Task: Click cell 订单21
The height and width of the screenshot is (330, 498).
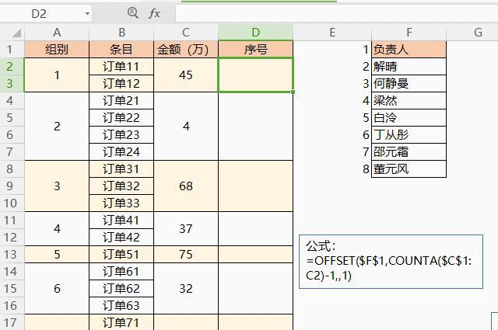Action: pos(121,101)
